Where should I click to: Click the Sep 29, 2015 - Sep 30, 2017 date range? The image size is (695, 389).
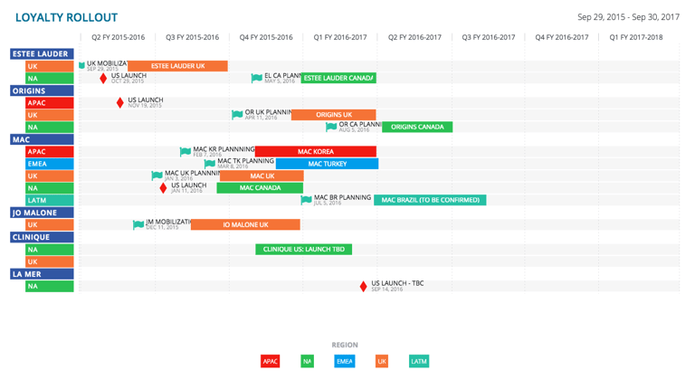[x=629, y=17]
